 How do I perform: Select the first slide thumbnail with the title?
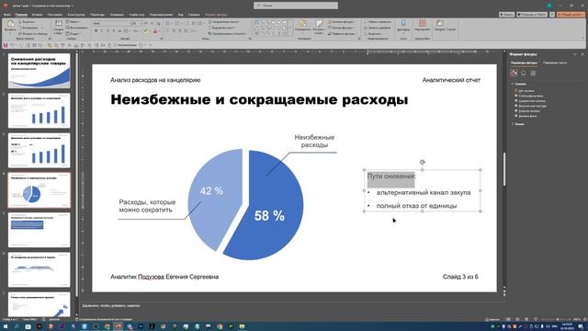(x=39, y=71)
